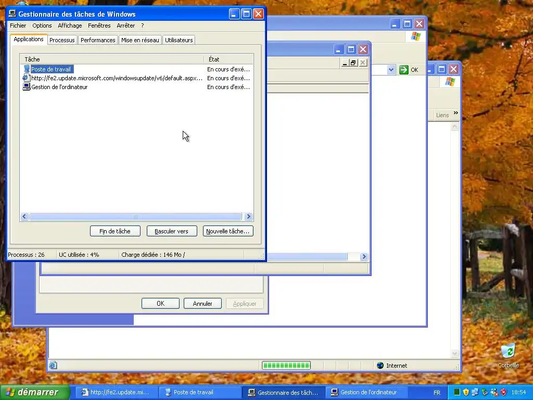
Task: Click the green OK go arrow in Explorer window
Action: pyautogui.click(x=404, y=70)
